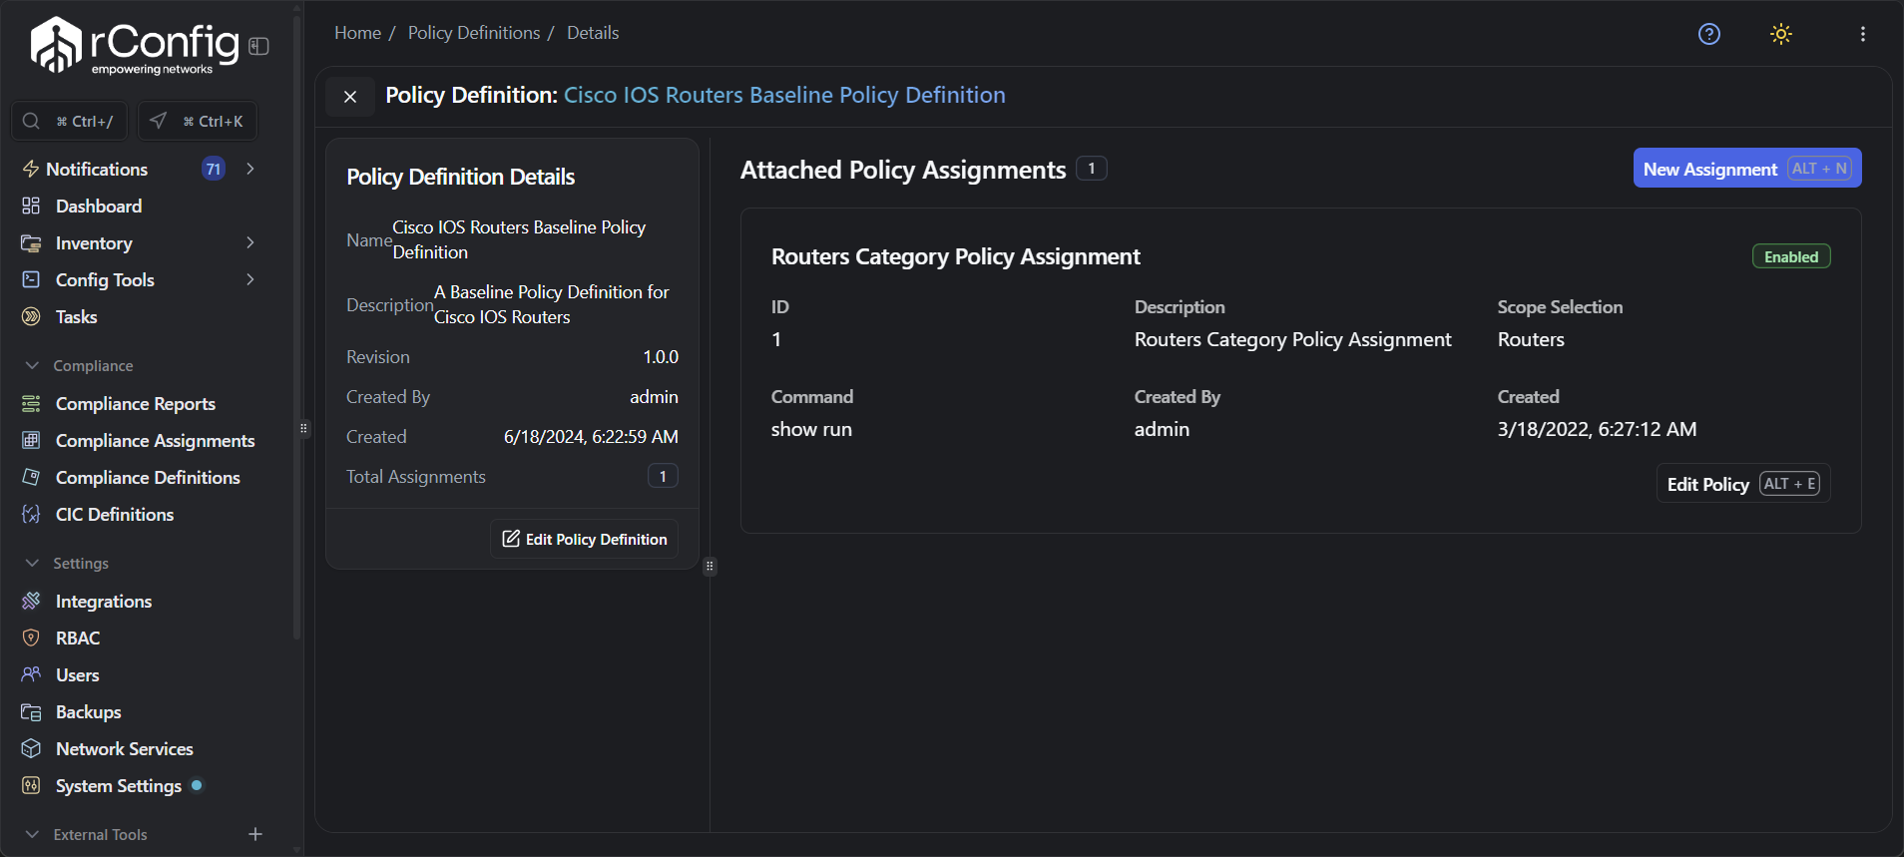Image resolution: width=1904 pixels, height=857 pixels.
Task: Expand the Config Tools submenu chevron
Action: click(250, 279)
